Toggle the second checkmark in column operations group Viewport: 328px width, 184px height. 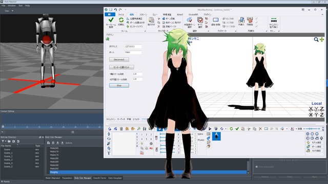pos(257,22)
